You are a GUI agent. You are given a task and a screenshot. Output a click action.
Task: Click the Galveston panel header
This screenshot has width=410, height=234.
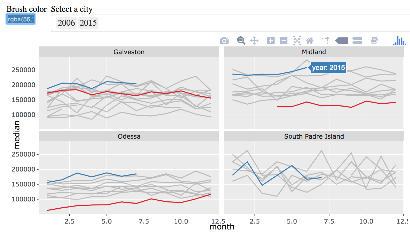pos(129,52)
